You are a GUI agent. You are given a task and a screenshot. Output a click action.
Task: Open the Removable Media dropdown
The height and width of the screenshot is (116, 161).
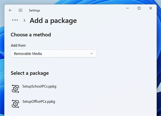click(53, 54)
